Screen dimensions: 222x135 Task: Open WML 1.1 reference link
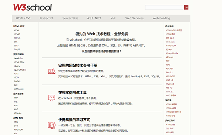pyautogui.click(x=169, y=92)
